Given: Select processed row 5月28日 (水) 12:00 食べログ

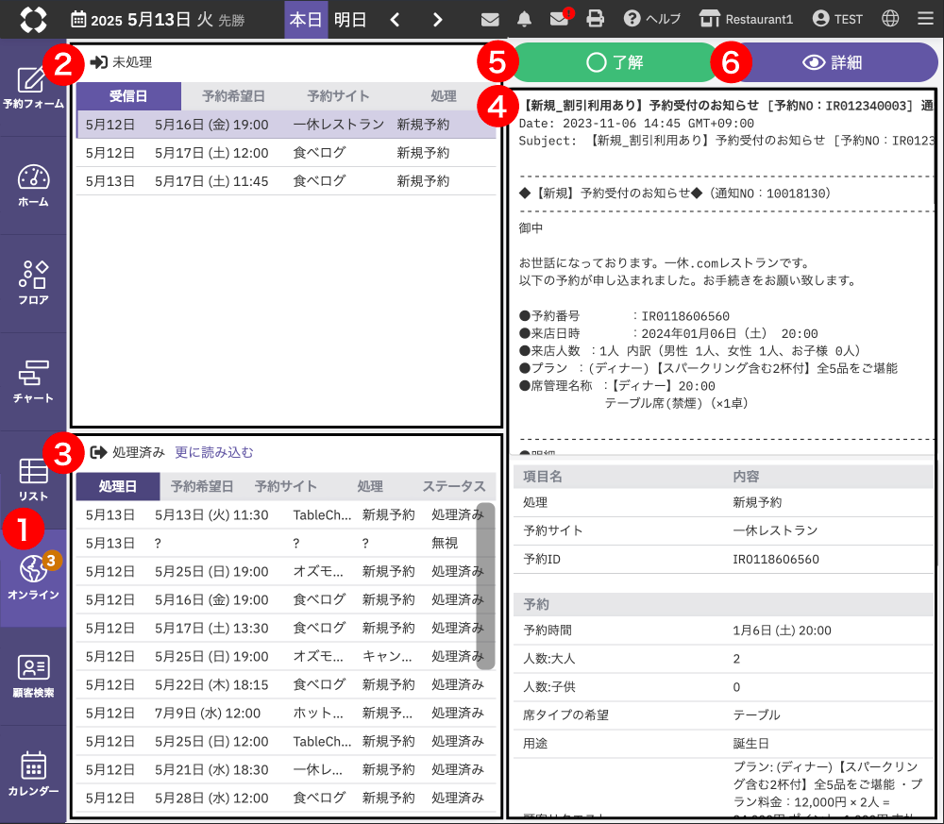Looking at the screenshot, I should point(286,798).
